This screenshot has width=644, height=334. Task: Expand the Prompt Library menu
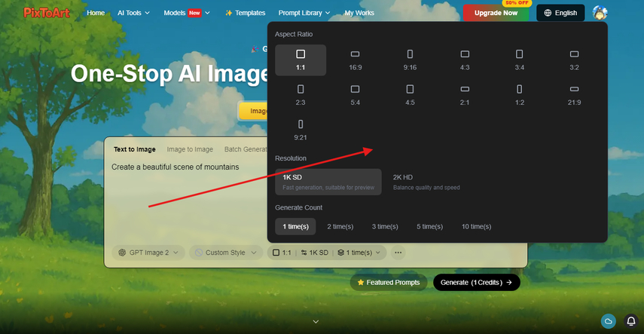(304, 13)
